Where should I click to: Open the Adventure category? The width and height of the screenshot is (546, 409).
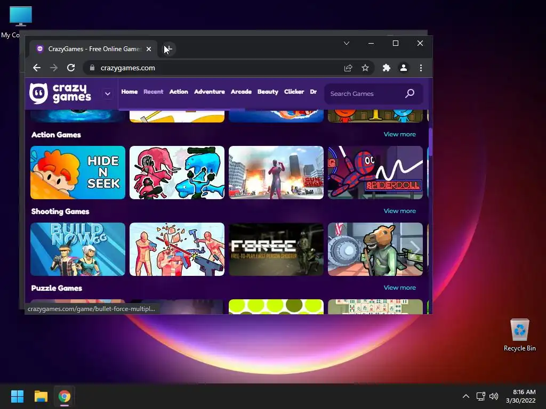(209, 92)
